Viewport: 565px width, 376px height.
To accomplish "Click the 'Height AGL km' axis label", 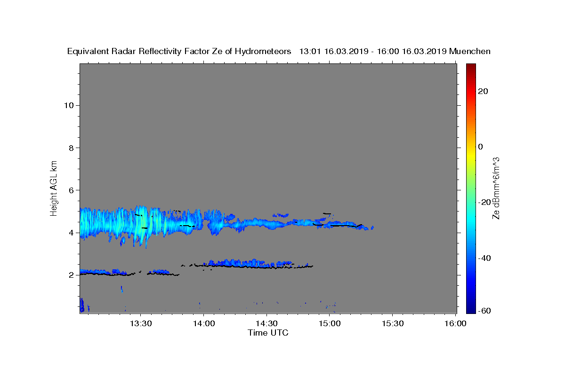I will [54, 188].
